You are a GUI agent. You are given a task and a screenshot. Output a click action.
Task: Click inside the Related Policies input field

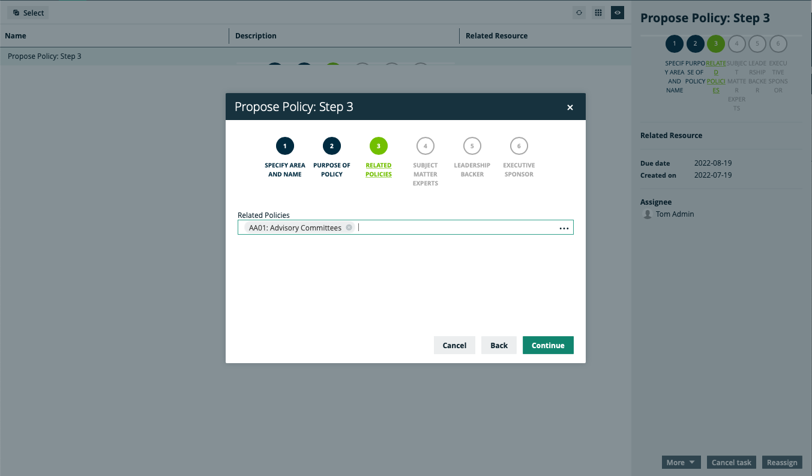pyautogui.click(x=456, y=227)
